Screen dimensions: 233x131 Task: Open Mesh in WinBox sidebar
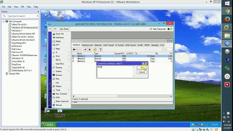coord(58,49)
